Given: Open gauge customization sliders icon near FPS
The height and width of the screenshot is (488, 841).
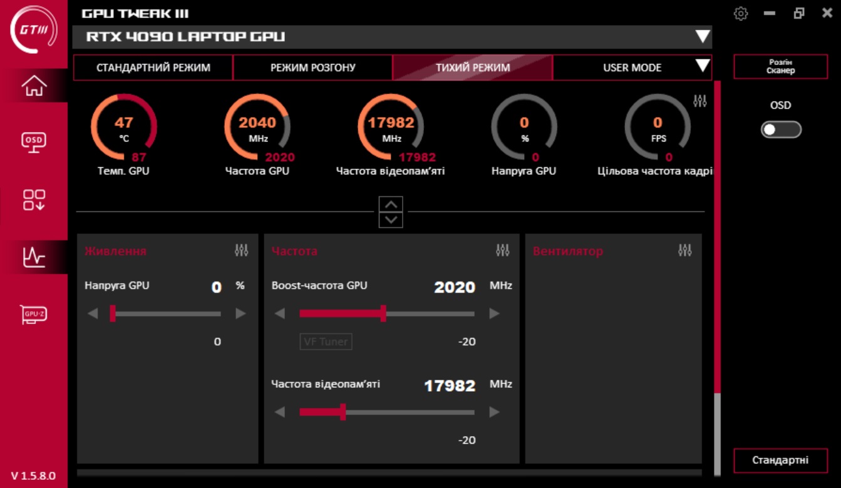Looking at the screenshot, I should click(x=700, y=100).
